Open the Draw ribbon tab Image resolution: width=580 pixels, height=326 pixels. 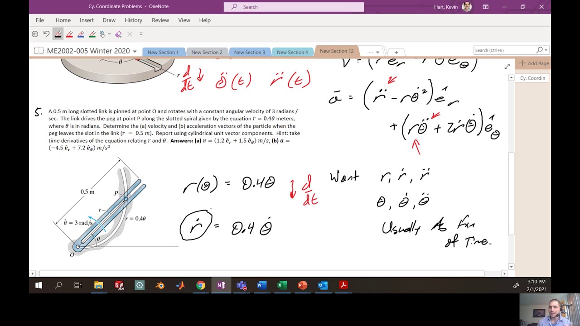(109, 20)
